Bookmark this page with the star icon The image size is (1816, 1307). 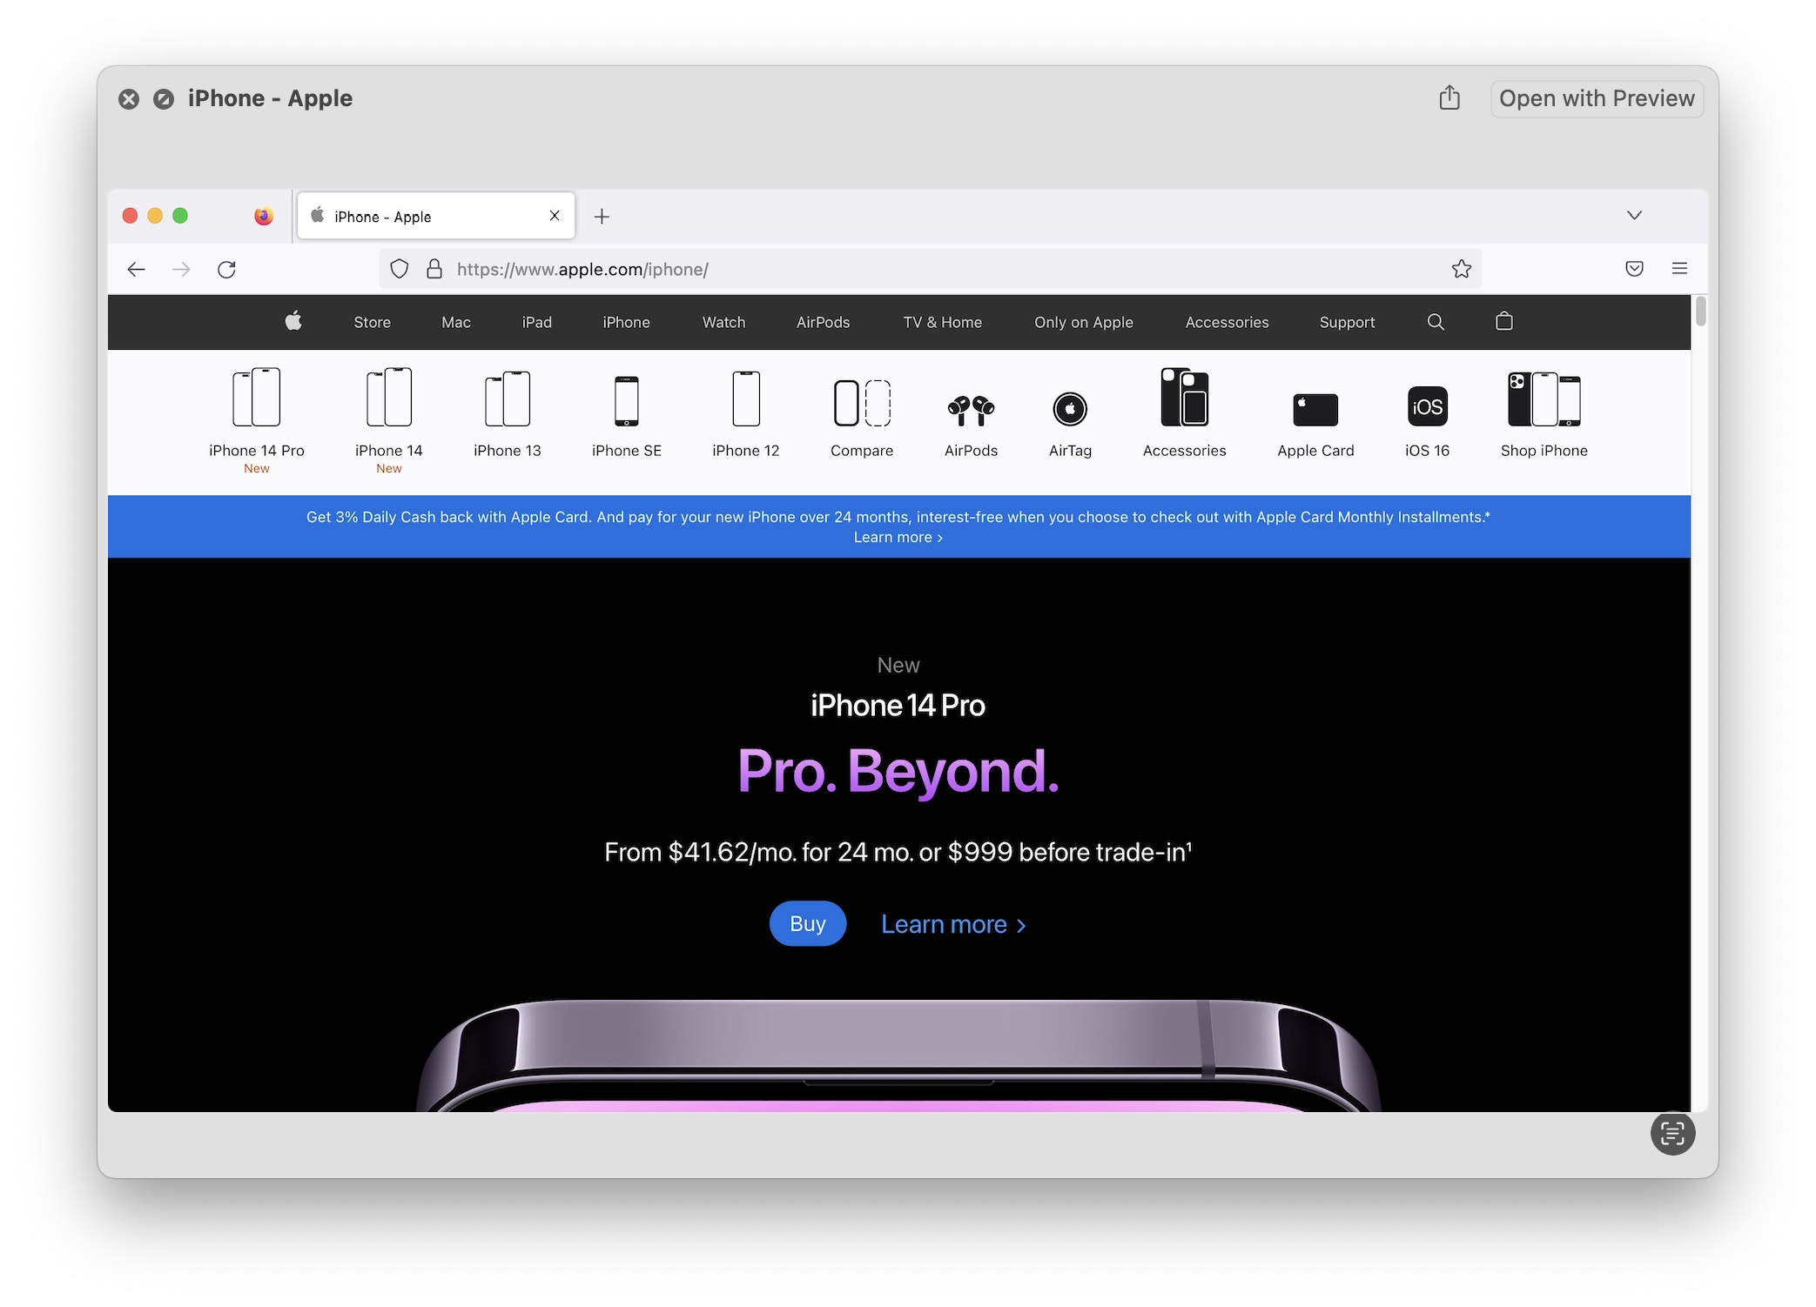[x=1461, y=269]
